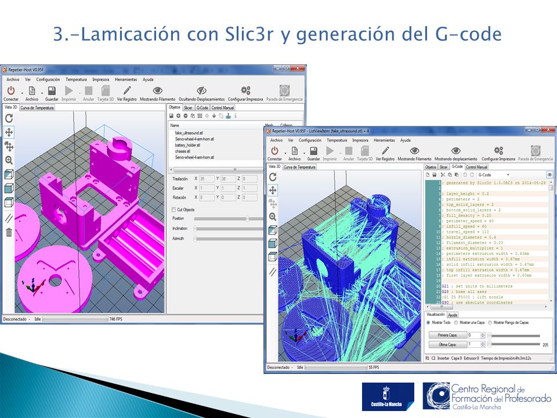Image resolution: width=557 pixels, height=418 pixels.
Task: Click cut scissors icon in G-Code editor
Action: click(443, 175)
